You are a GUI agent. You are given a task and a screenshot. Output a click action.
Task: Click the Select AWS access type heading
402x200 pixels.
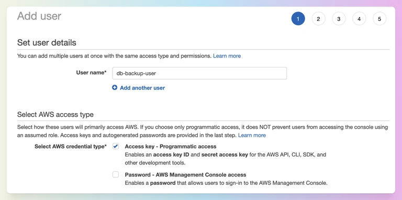click(x=55, y=114)
